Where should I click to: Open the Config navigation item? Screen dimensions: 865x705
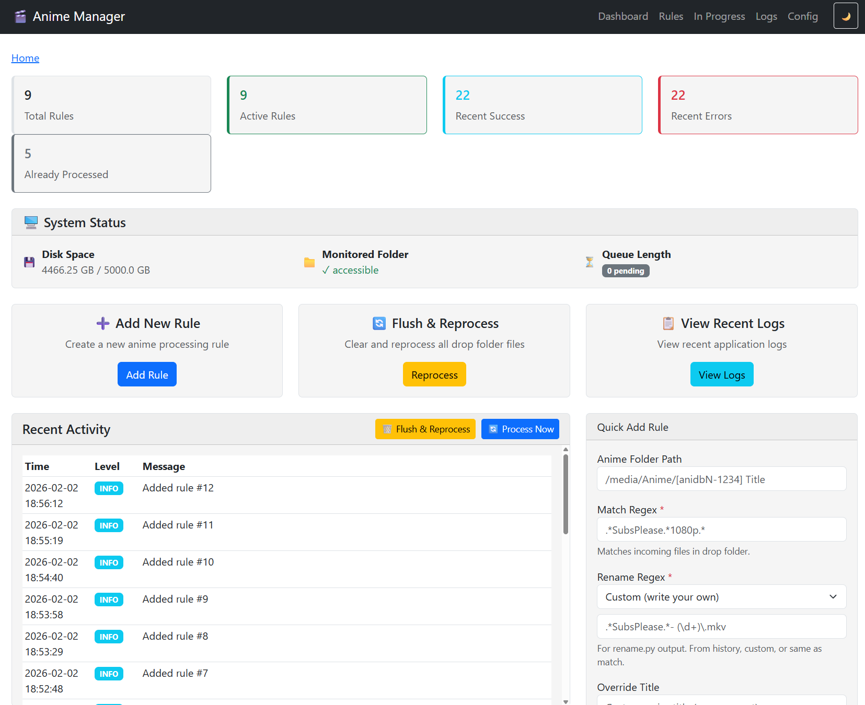[x=802, y=17]
